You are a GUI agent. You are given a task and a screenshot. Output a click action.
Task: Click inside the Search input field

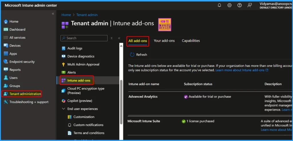pyautogui.click(x=84, y=38)
